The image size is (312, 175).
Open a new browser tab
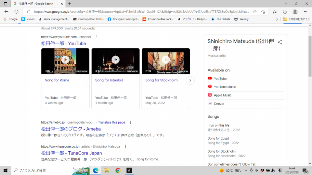pyautogui.click(x=70, y=4)
